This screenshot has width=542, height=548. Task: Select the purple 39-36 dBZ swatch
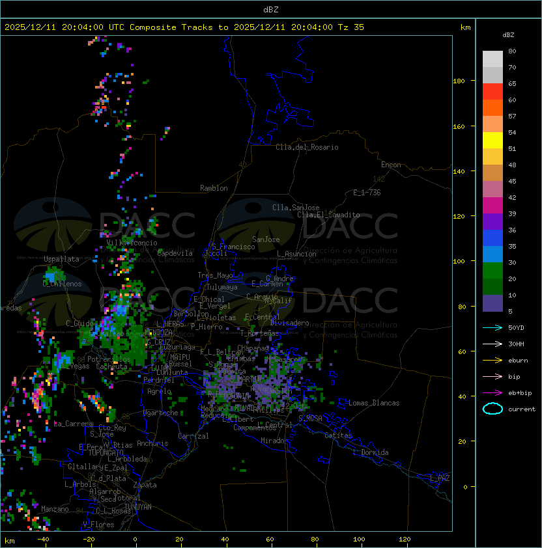(492, 221)
